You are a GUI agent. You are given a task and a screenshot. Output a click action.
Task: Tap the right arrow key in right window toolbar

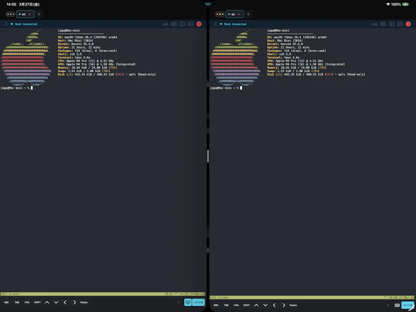(284, 305)
